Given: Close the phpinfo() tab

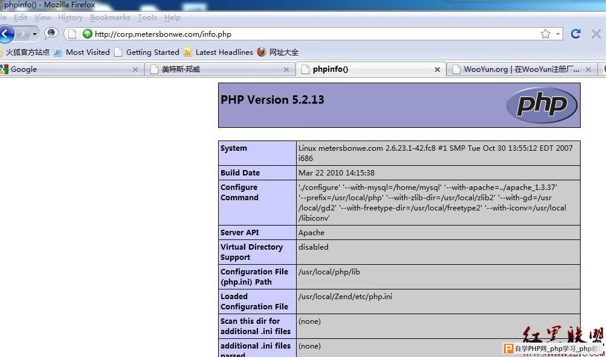Looking at the screenshot, I should point(437,69).
